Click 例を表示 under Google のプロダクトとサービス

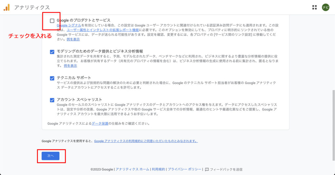pyautogui.click(x=73, y=39)
